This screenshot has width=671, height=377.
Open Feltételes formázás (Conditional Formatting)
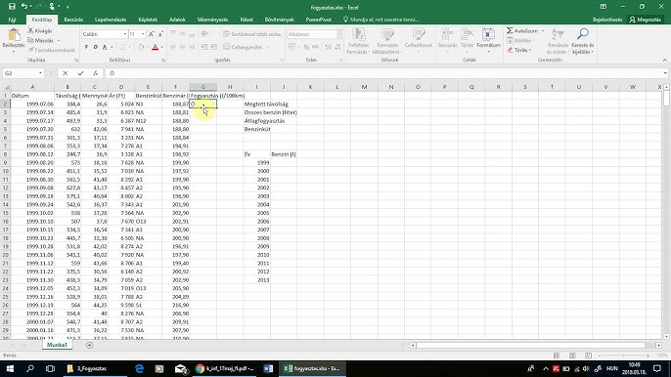[358, 41]
